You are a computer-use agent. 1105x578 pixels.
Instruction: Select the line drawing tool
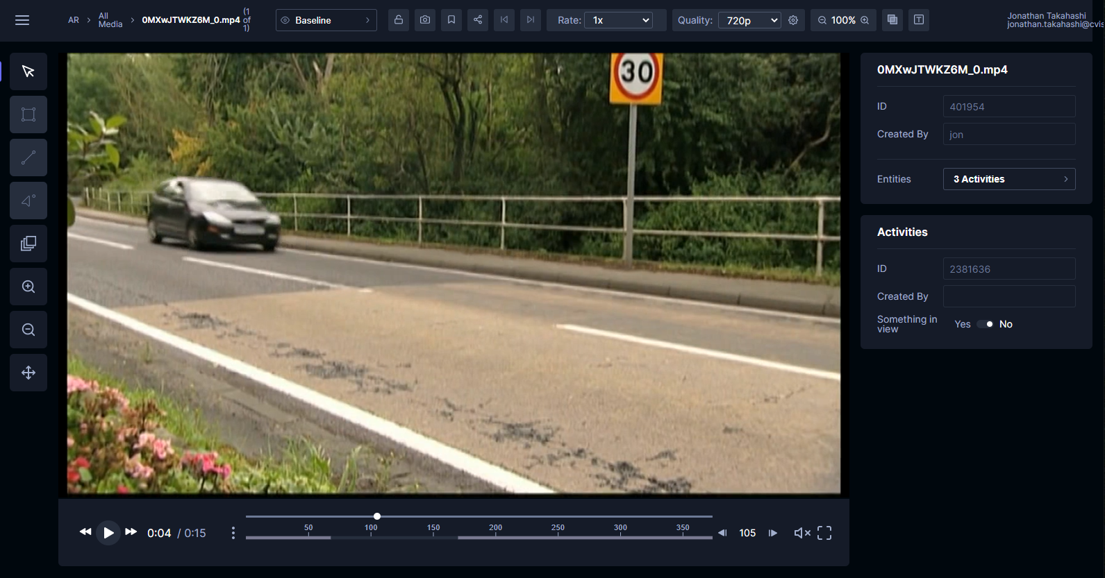click(28, 158)
